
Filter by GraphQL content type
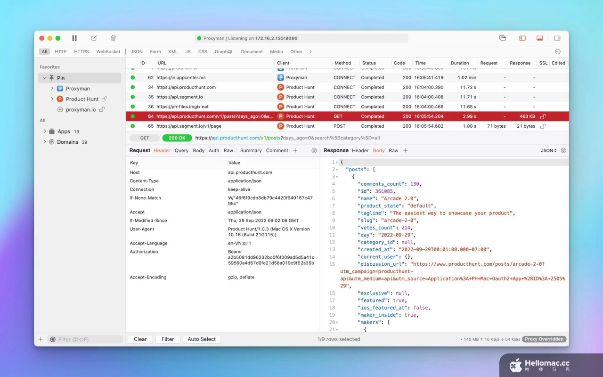coord(224,52)
